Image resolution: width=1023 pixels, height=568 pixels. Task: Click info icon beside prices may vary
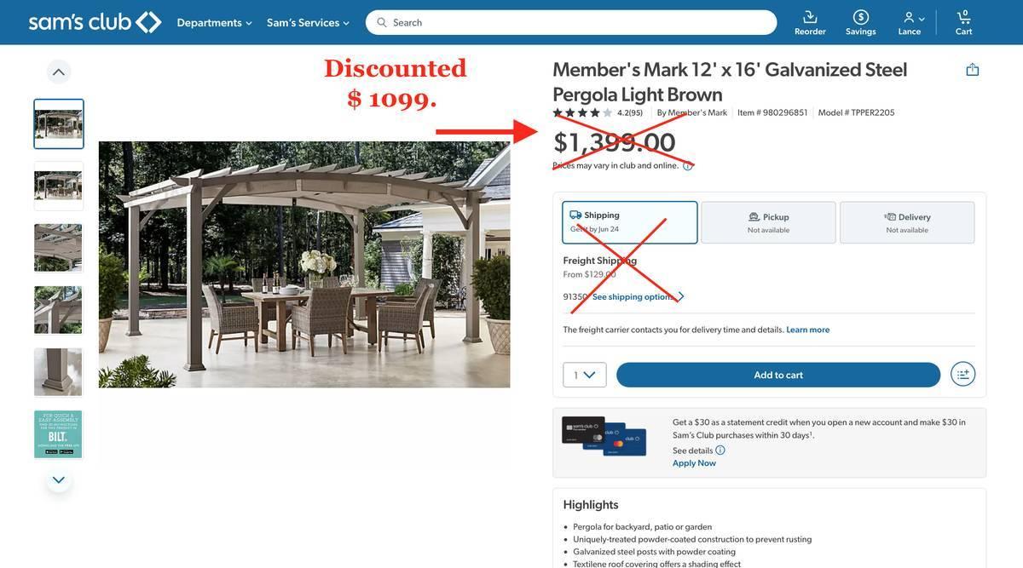(688, 166)
